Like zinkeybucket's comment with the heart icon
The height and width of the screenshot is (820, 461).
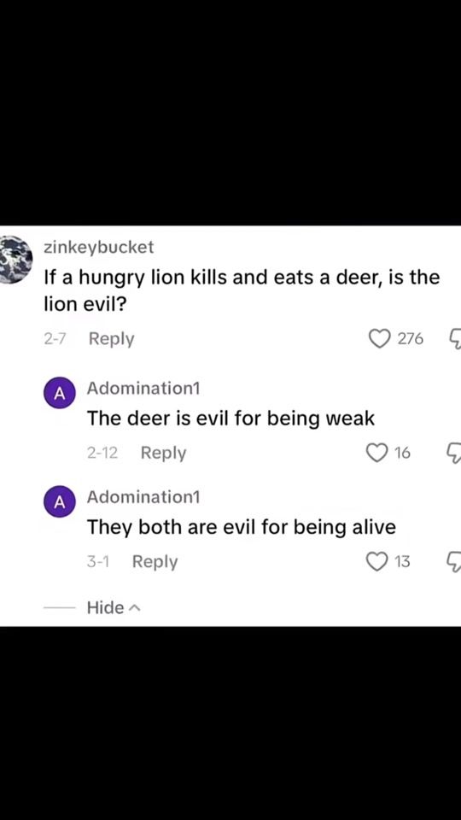[379, 339]
